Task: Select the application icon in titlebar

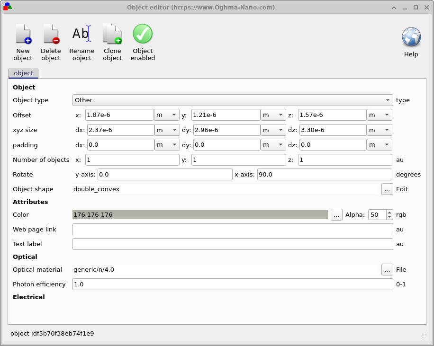Action: pyautogui.click(x=8, y=7)
